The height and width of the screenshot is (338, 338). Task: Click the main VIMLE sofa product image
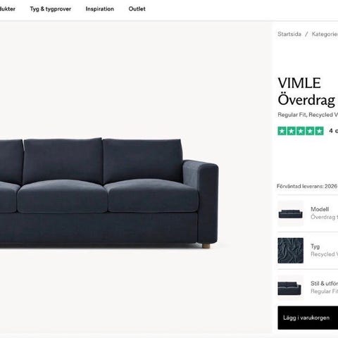pyautogui.click(x=109, y=192)
